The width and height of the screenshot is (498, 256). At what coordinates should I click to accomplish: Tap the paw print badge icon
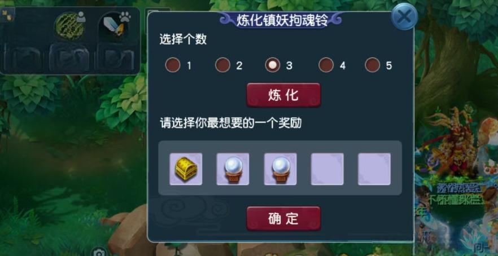[x=125, y=16]
